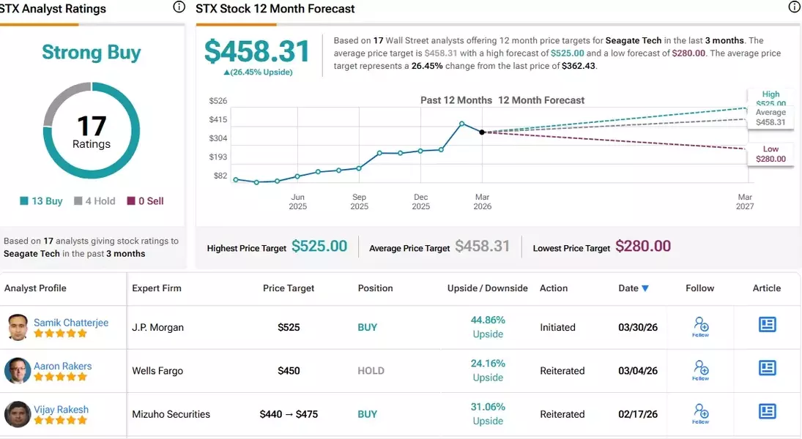This screenshot has height=439, width=802.
Task: Follow analyst Samik Chatterjee
Action: tap(700, 326)
